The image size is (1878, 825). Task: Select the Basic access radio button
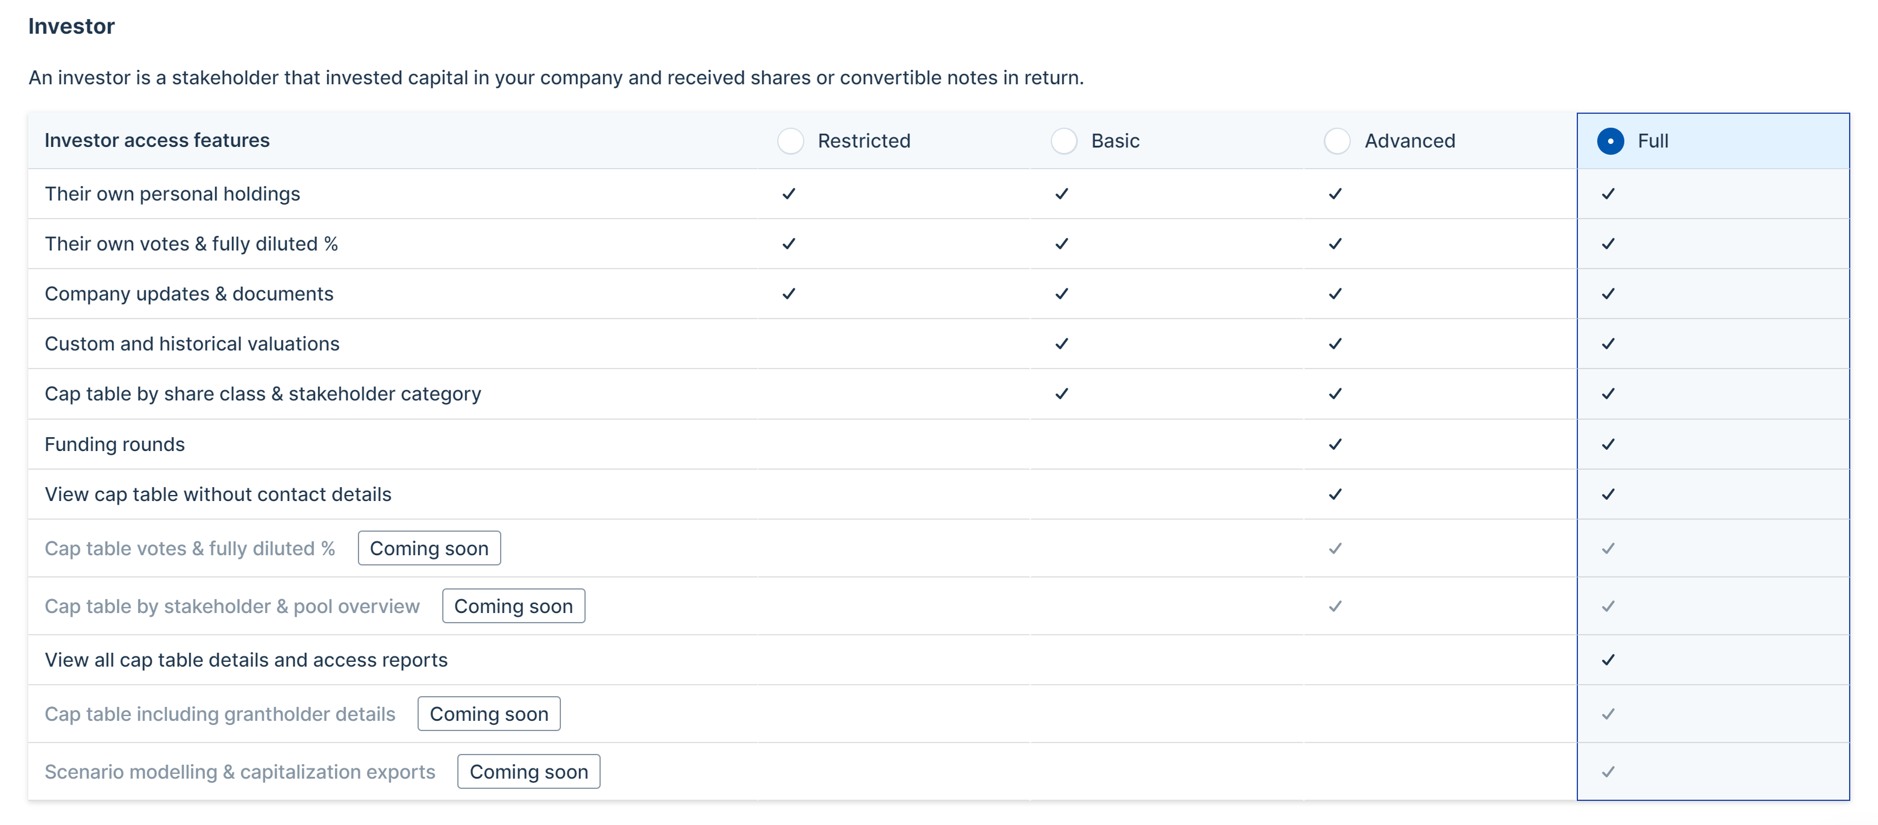click(1063, 141)
